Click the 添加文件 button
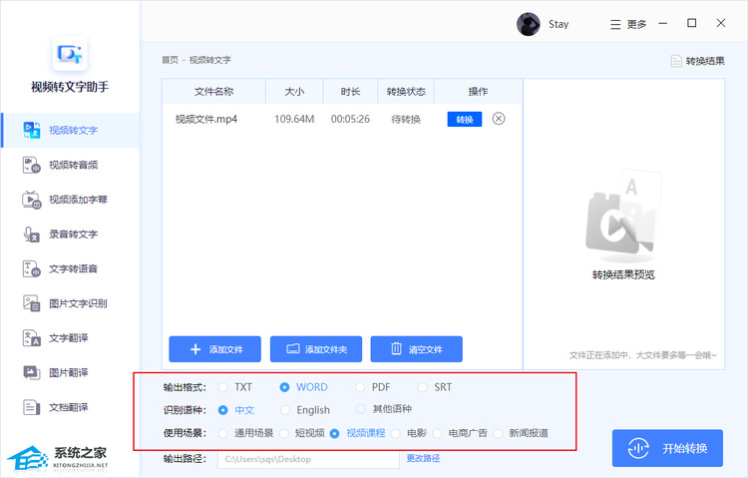 (214, 349)
